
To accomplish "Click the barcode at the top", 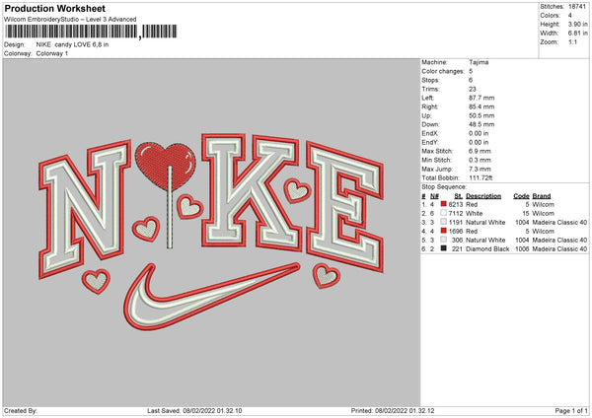I will point(91,32).
